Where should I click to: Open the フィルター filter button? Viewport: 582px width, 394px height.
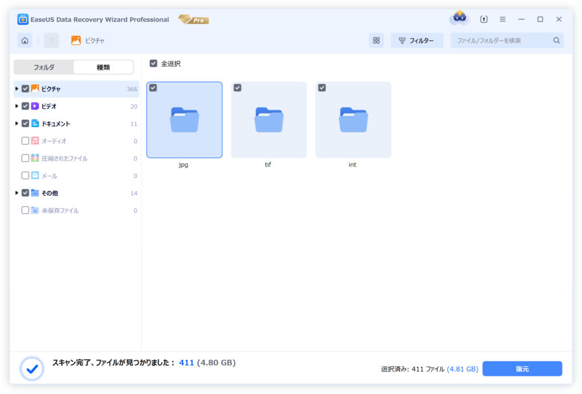417,40
